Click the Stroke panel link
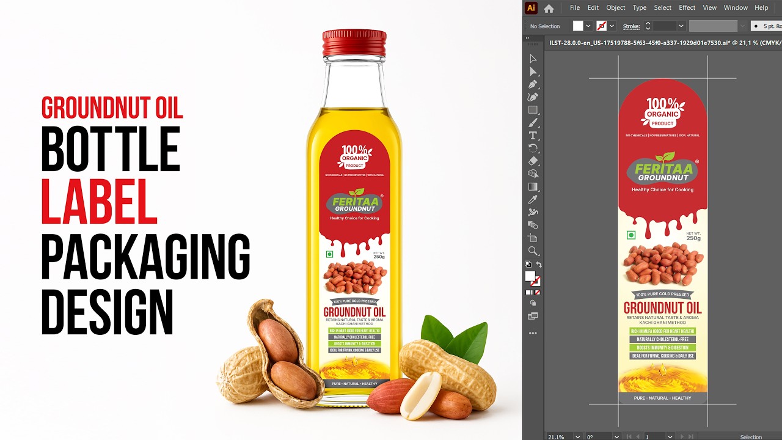This screenshot has width=782, height=440. pos(631,26)
